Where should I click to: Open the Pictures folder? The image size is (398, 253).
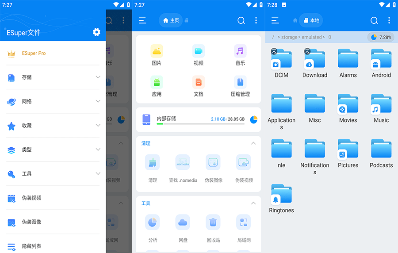tap(348, 153)
